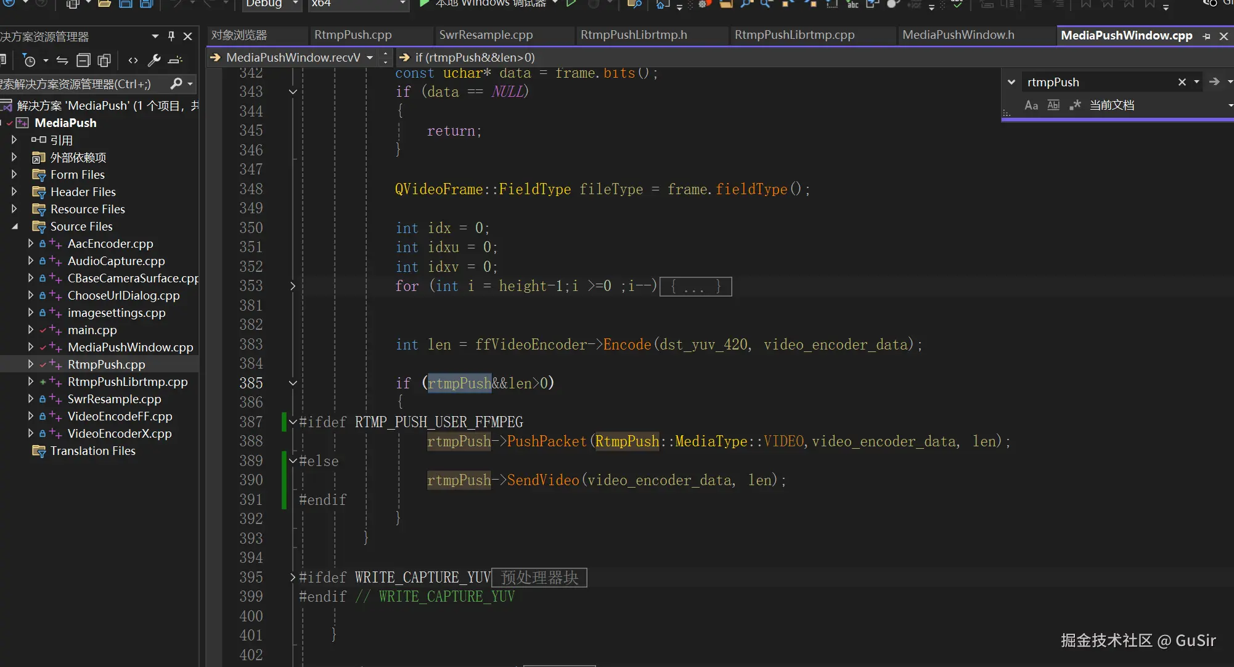The height and width of the screenshot is (667, 1234).
Task: Click the show all files icon
Action: 104,60
